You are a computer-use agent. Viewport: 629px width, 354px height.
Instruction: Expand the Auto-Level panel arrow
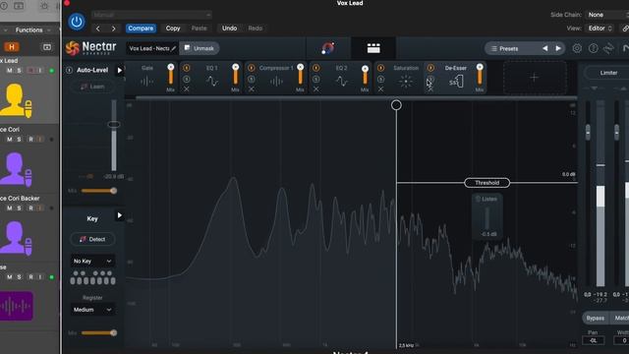click(x=119, y=70)
